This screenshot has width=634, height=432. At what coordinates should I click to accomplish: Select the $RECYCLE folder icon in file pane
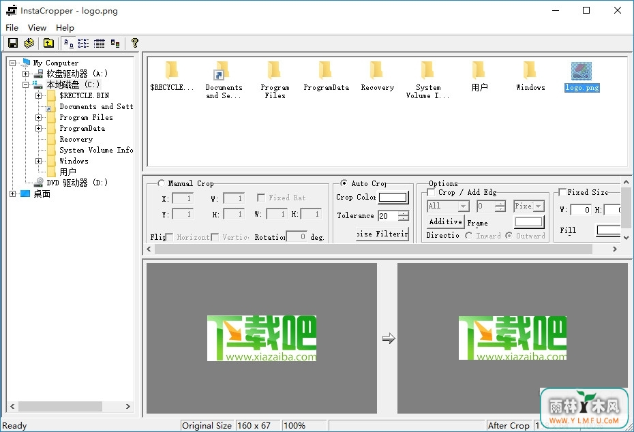click(x=171, y=70)
